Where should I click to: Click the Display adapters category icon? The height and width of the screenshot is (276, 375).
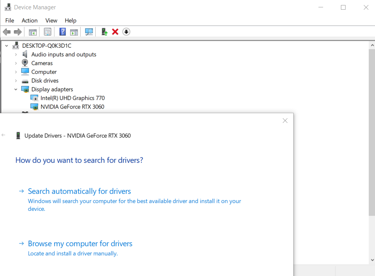pyautogui.click(x=25, y=89)
